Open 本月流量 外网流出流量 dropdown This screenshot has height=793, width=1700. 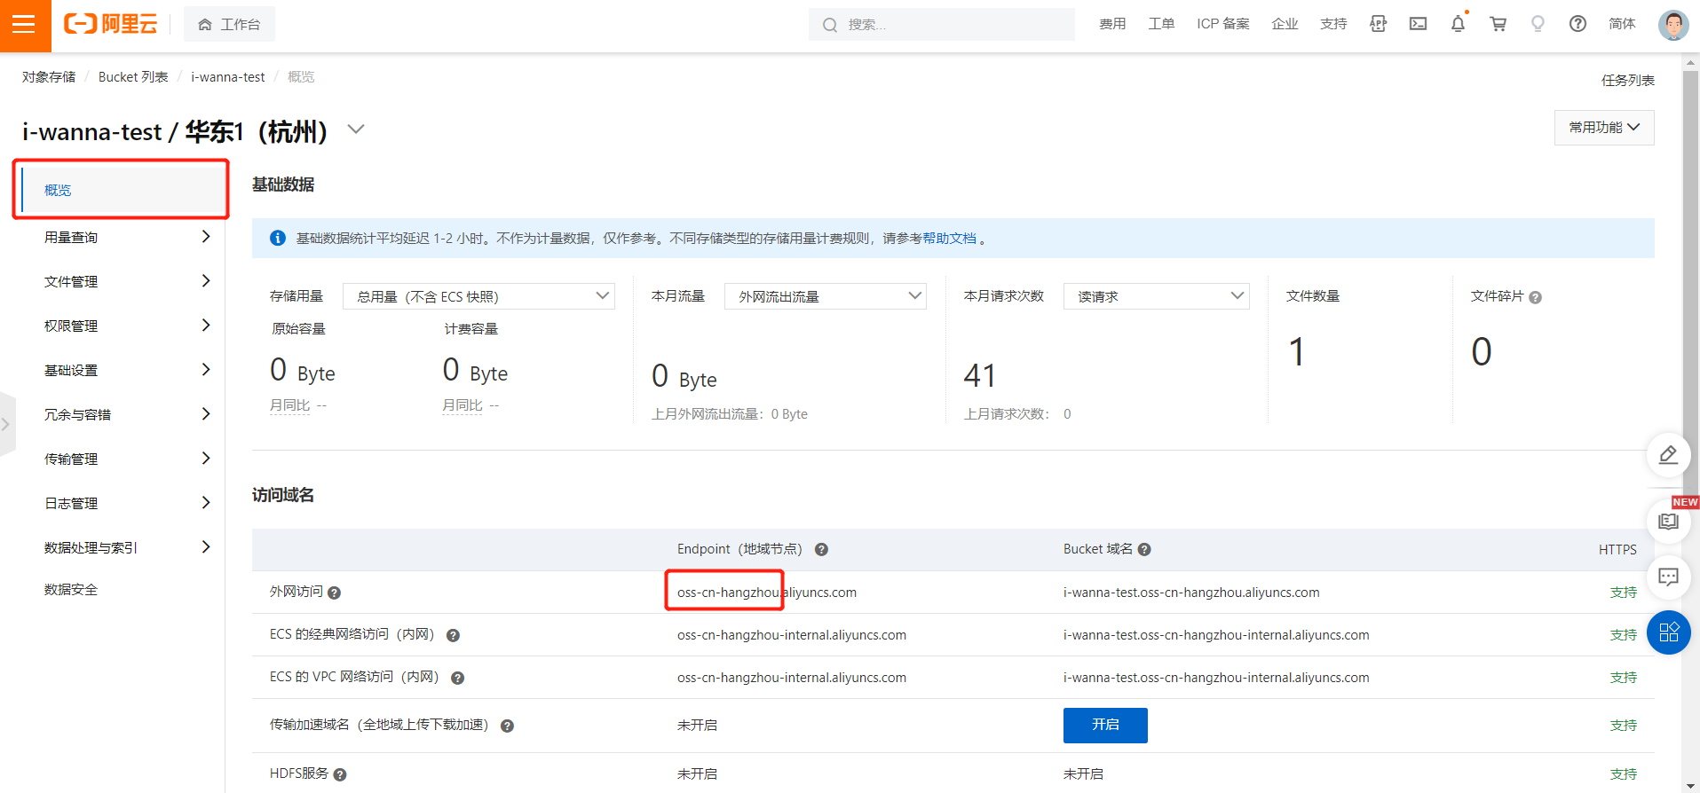tap(826, 296)
